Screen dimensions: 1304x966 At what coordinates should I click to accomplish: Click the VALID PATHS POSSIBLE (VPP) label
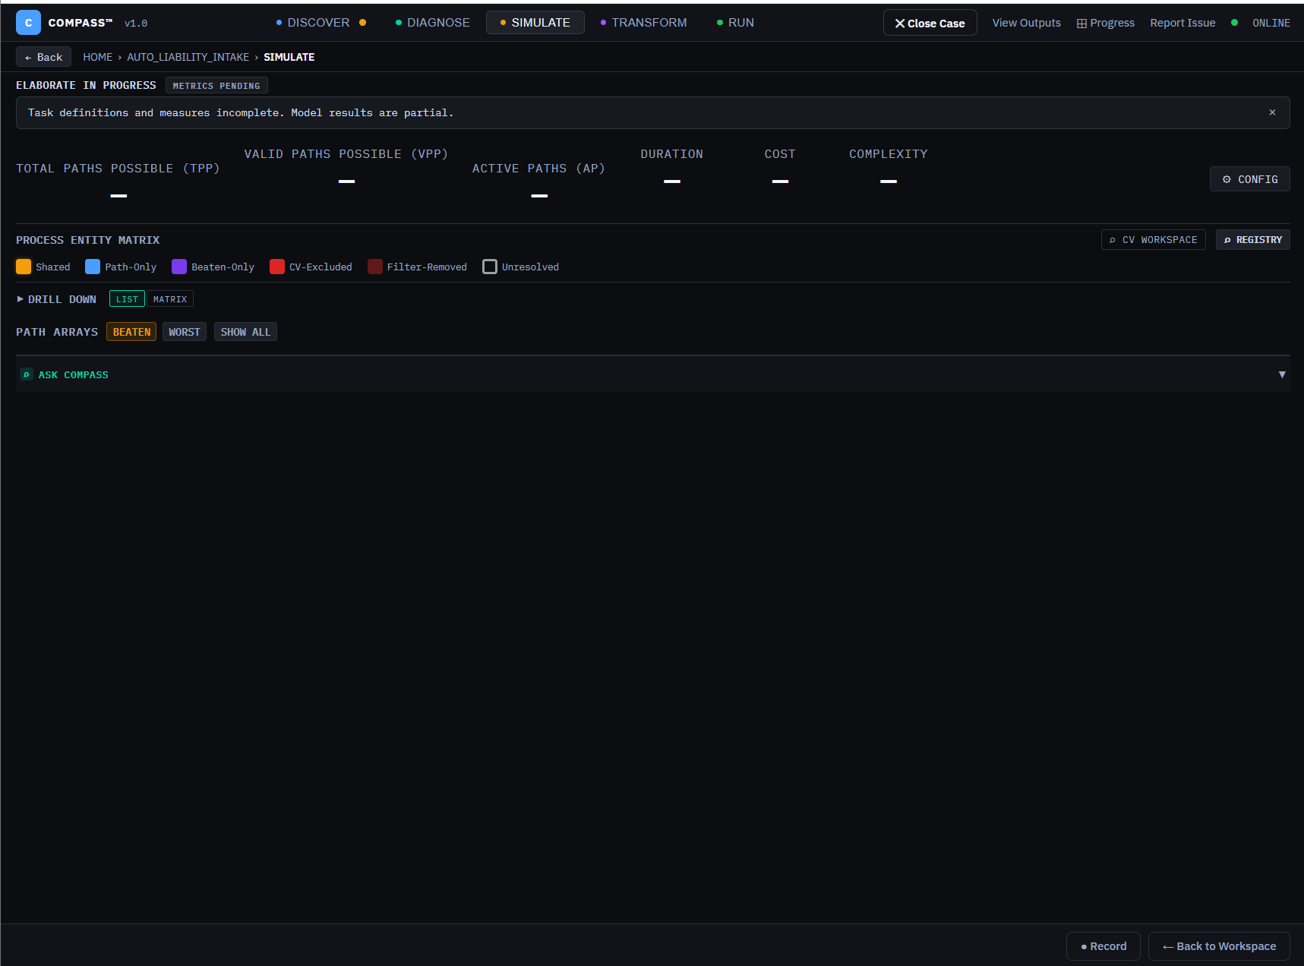346,154
